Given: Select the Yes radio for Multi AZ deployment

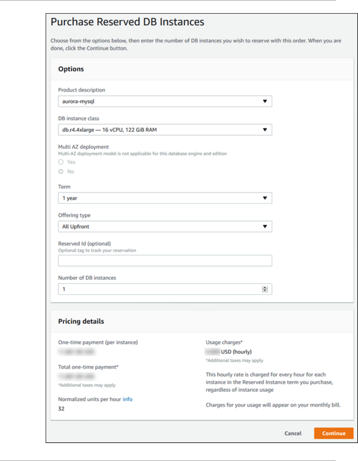Looking at the screenshot, I should [x=61, y=162].
